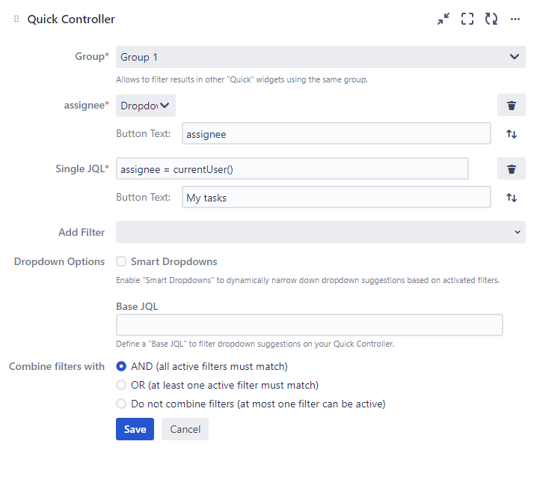Click the drag handle beside Quick Controller
Viewport: 534px width, 477px height.
click(16, 19)
